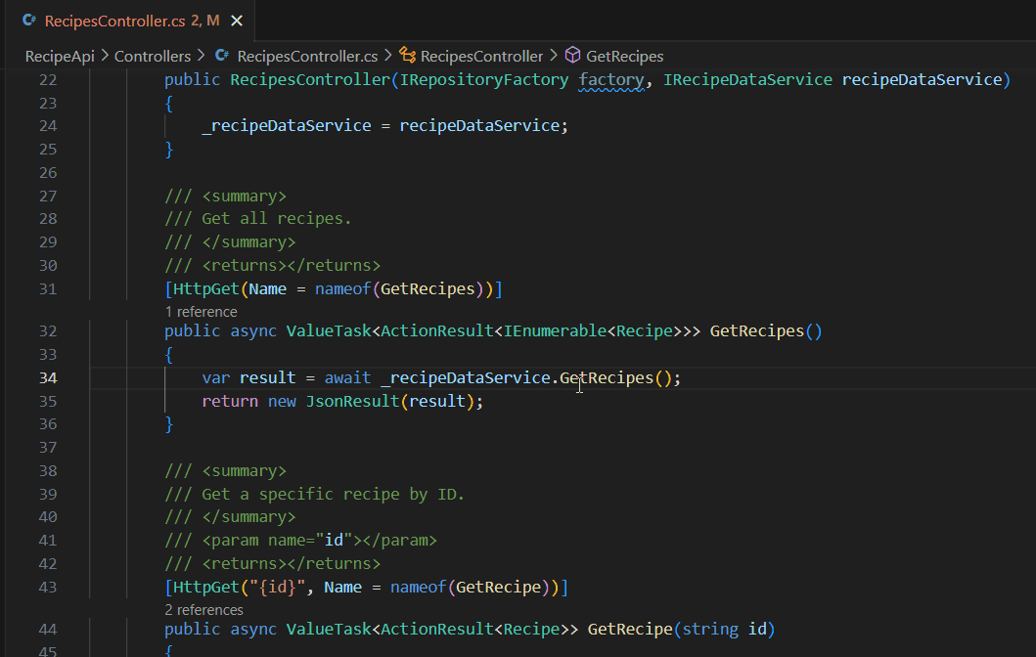Click the GetRecipes method name on line 32

[x=758, y=330]
